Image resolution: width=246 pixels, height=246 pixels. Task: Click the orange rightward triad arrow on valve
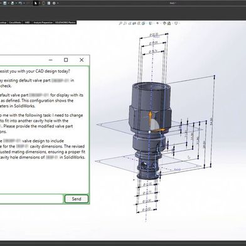tap(160, 130)
